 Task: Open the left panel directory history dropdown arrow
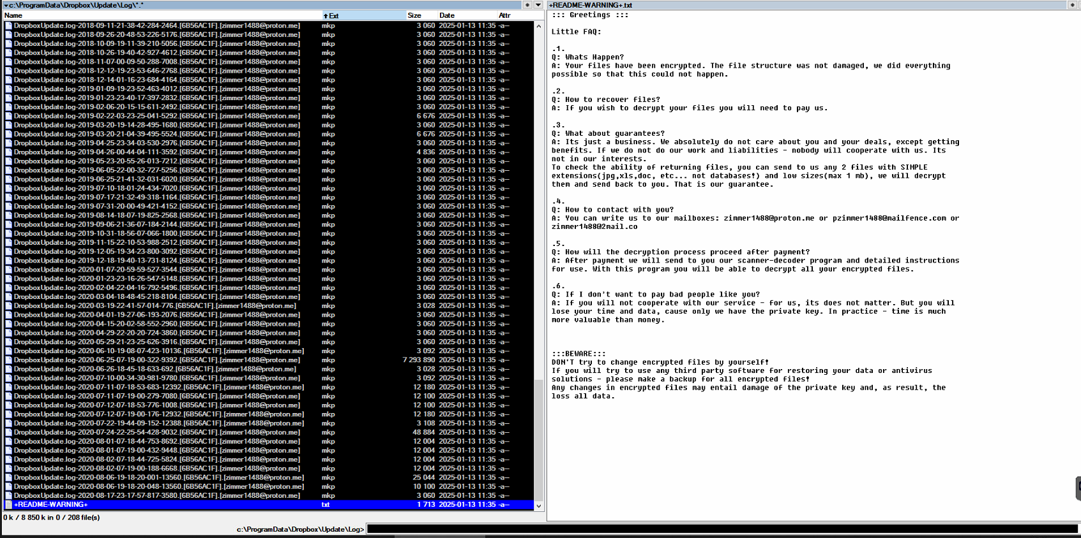click(x=538, y=5)
